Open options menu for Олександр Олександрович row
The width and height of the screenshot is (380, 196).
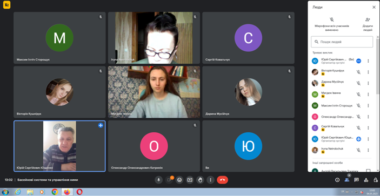coord(368,117)
